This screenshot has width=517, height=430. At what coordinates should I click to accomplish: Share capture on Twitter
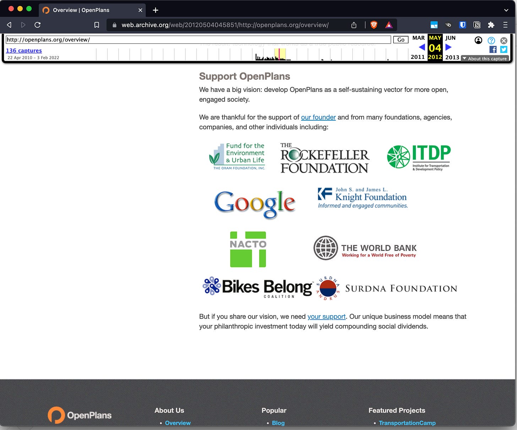click(504, 49)
